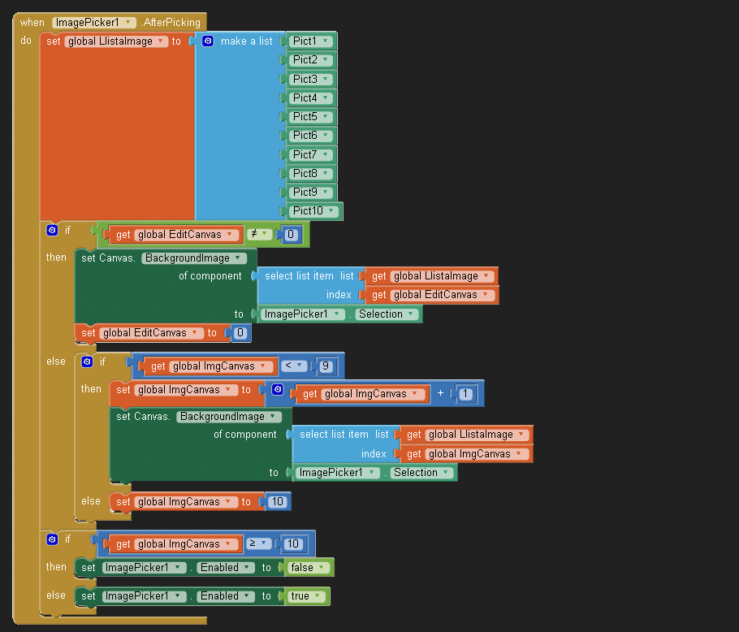Click gear icon on the ImgCanvas < 9 if block
The height and width of the screenshot is (632, 739).
pos(87,362)
